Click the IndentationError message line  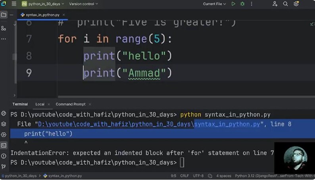[x=142, y=153]
